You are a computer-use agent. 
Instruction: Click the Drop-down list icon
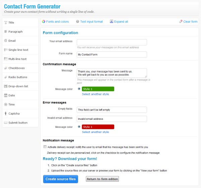6,86
